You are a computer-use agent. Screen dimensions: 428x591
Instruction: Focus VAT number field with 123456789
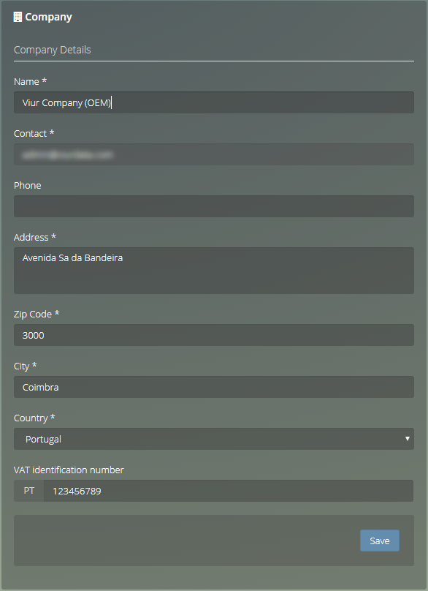229,491
